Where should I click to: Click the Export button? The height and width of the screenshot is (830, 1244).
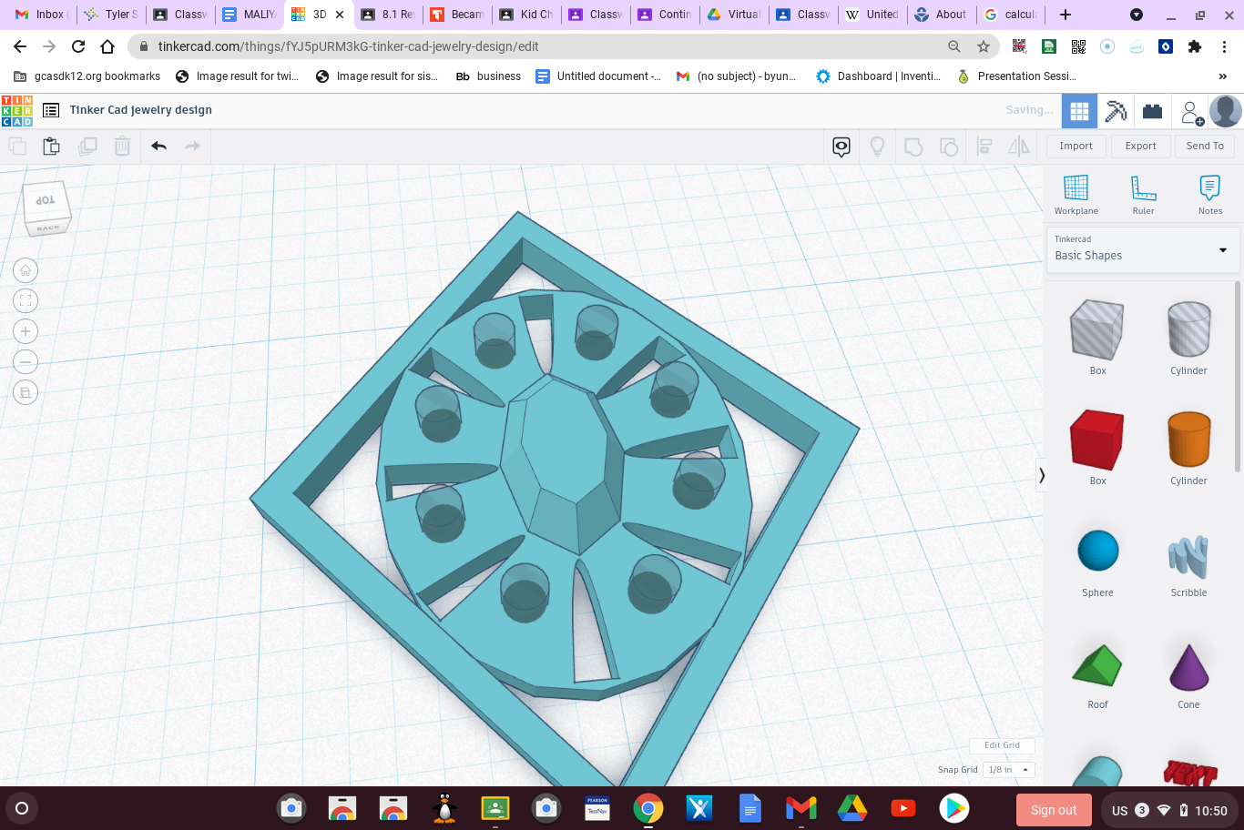point(1140,146)
